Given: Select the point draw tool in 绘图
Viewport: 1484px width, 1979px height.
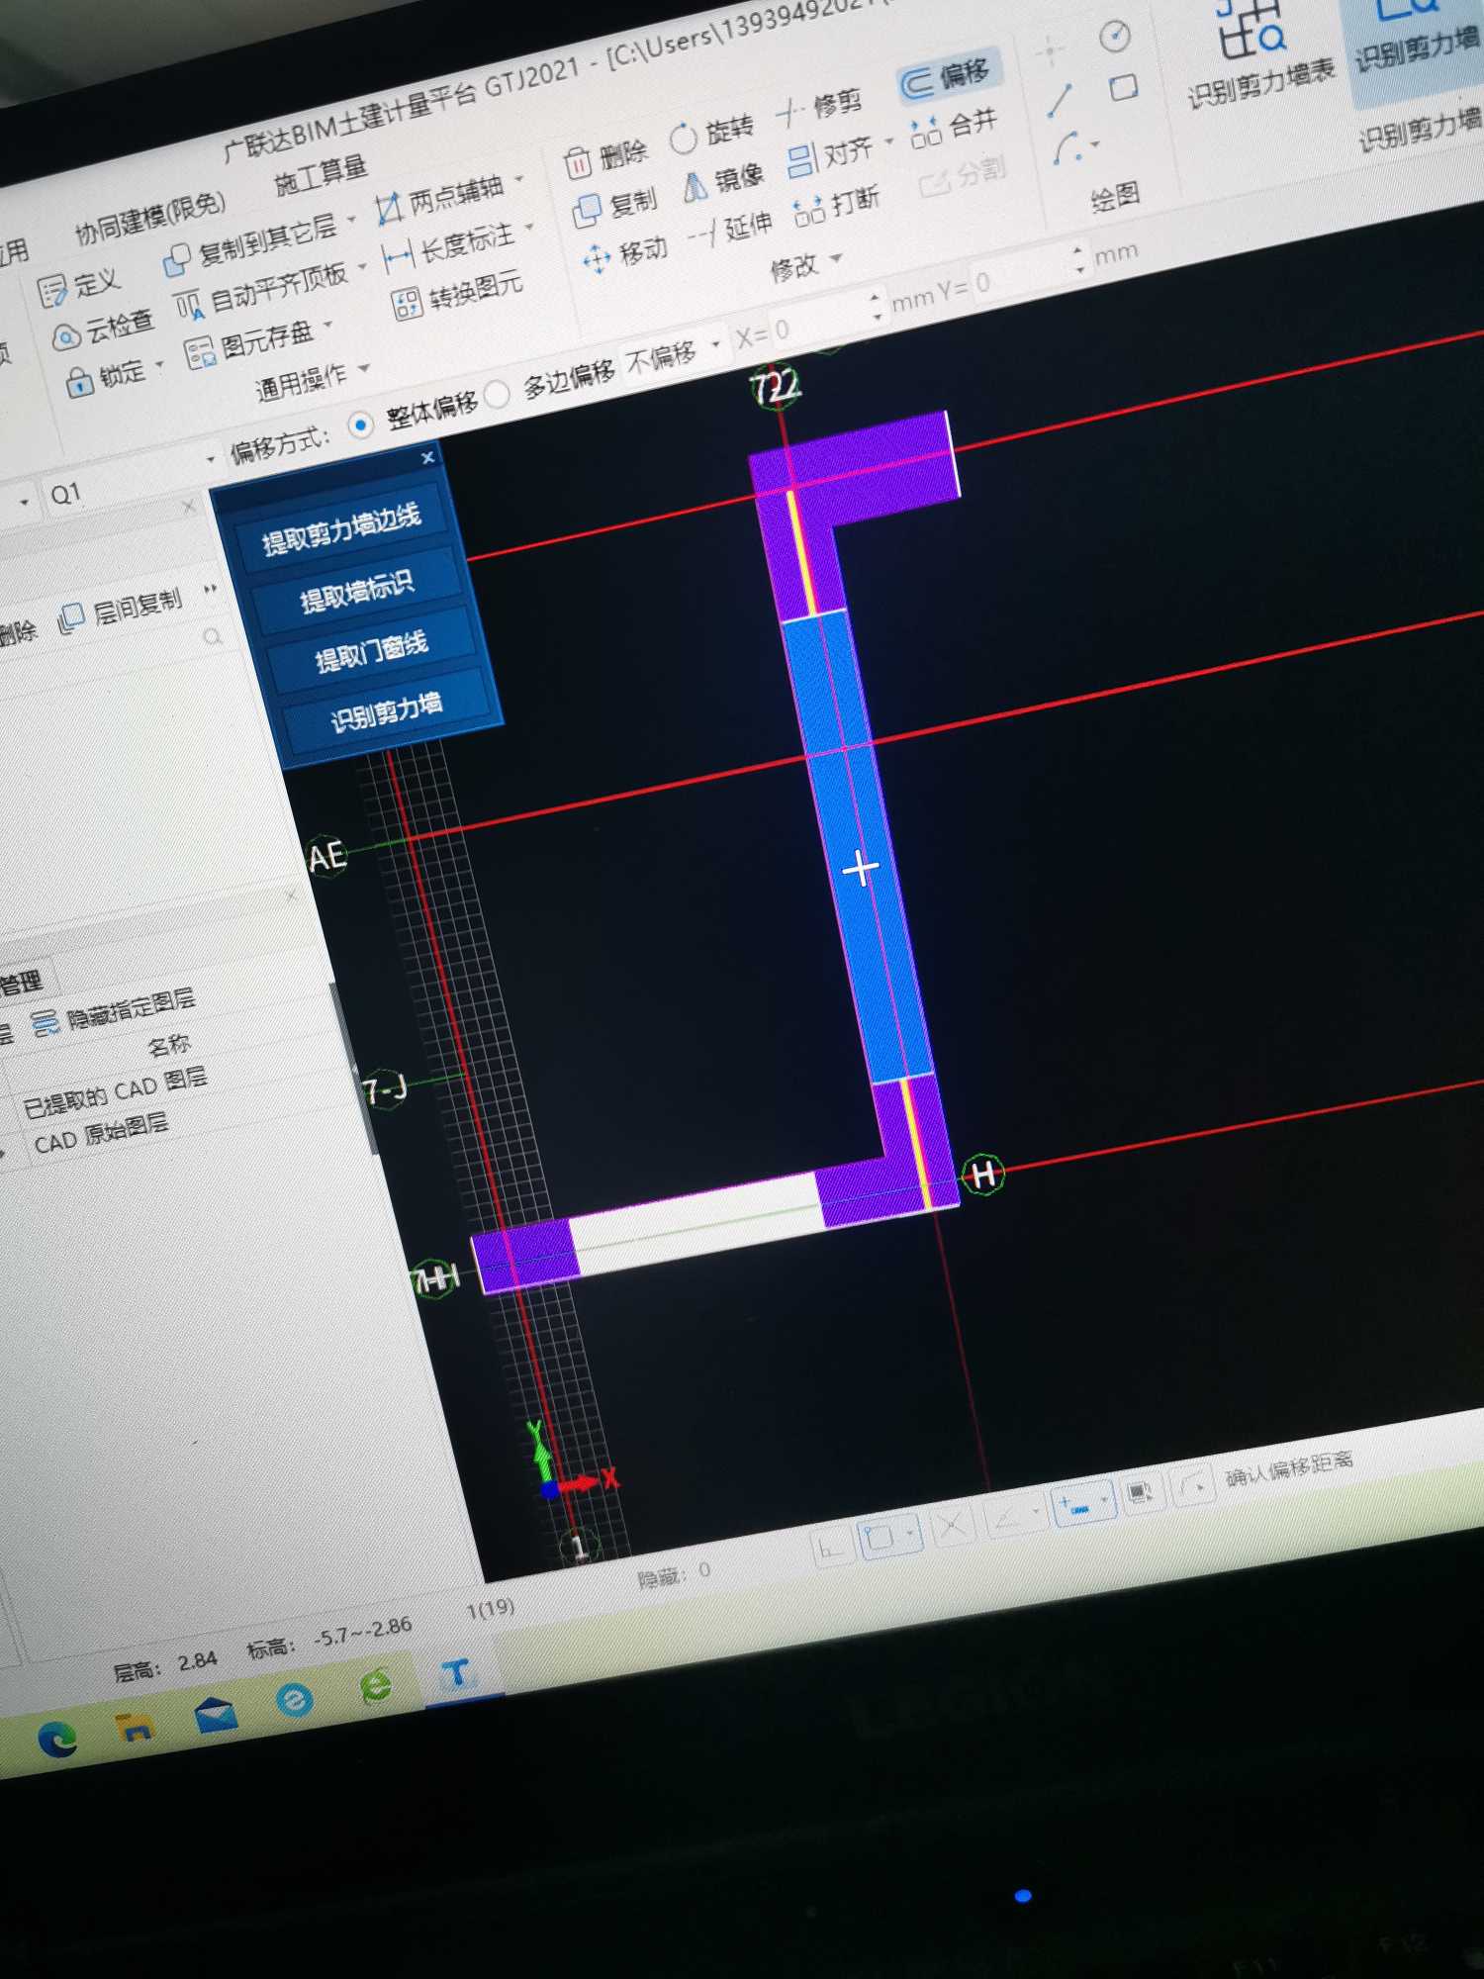Looking at the screenshot, I should point(1050,49).
